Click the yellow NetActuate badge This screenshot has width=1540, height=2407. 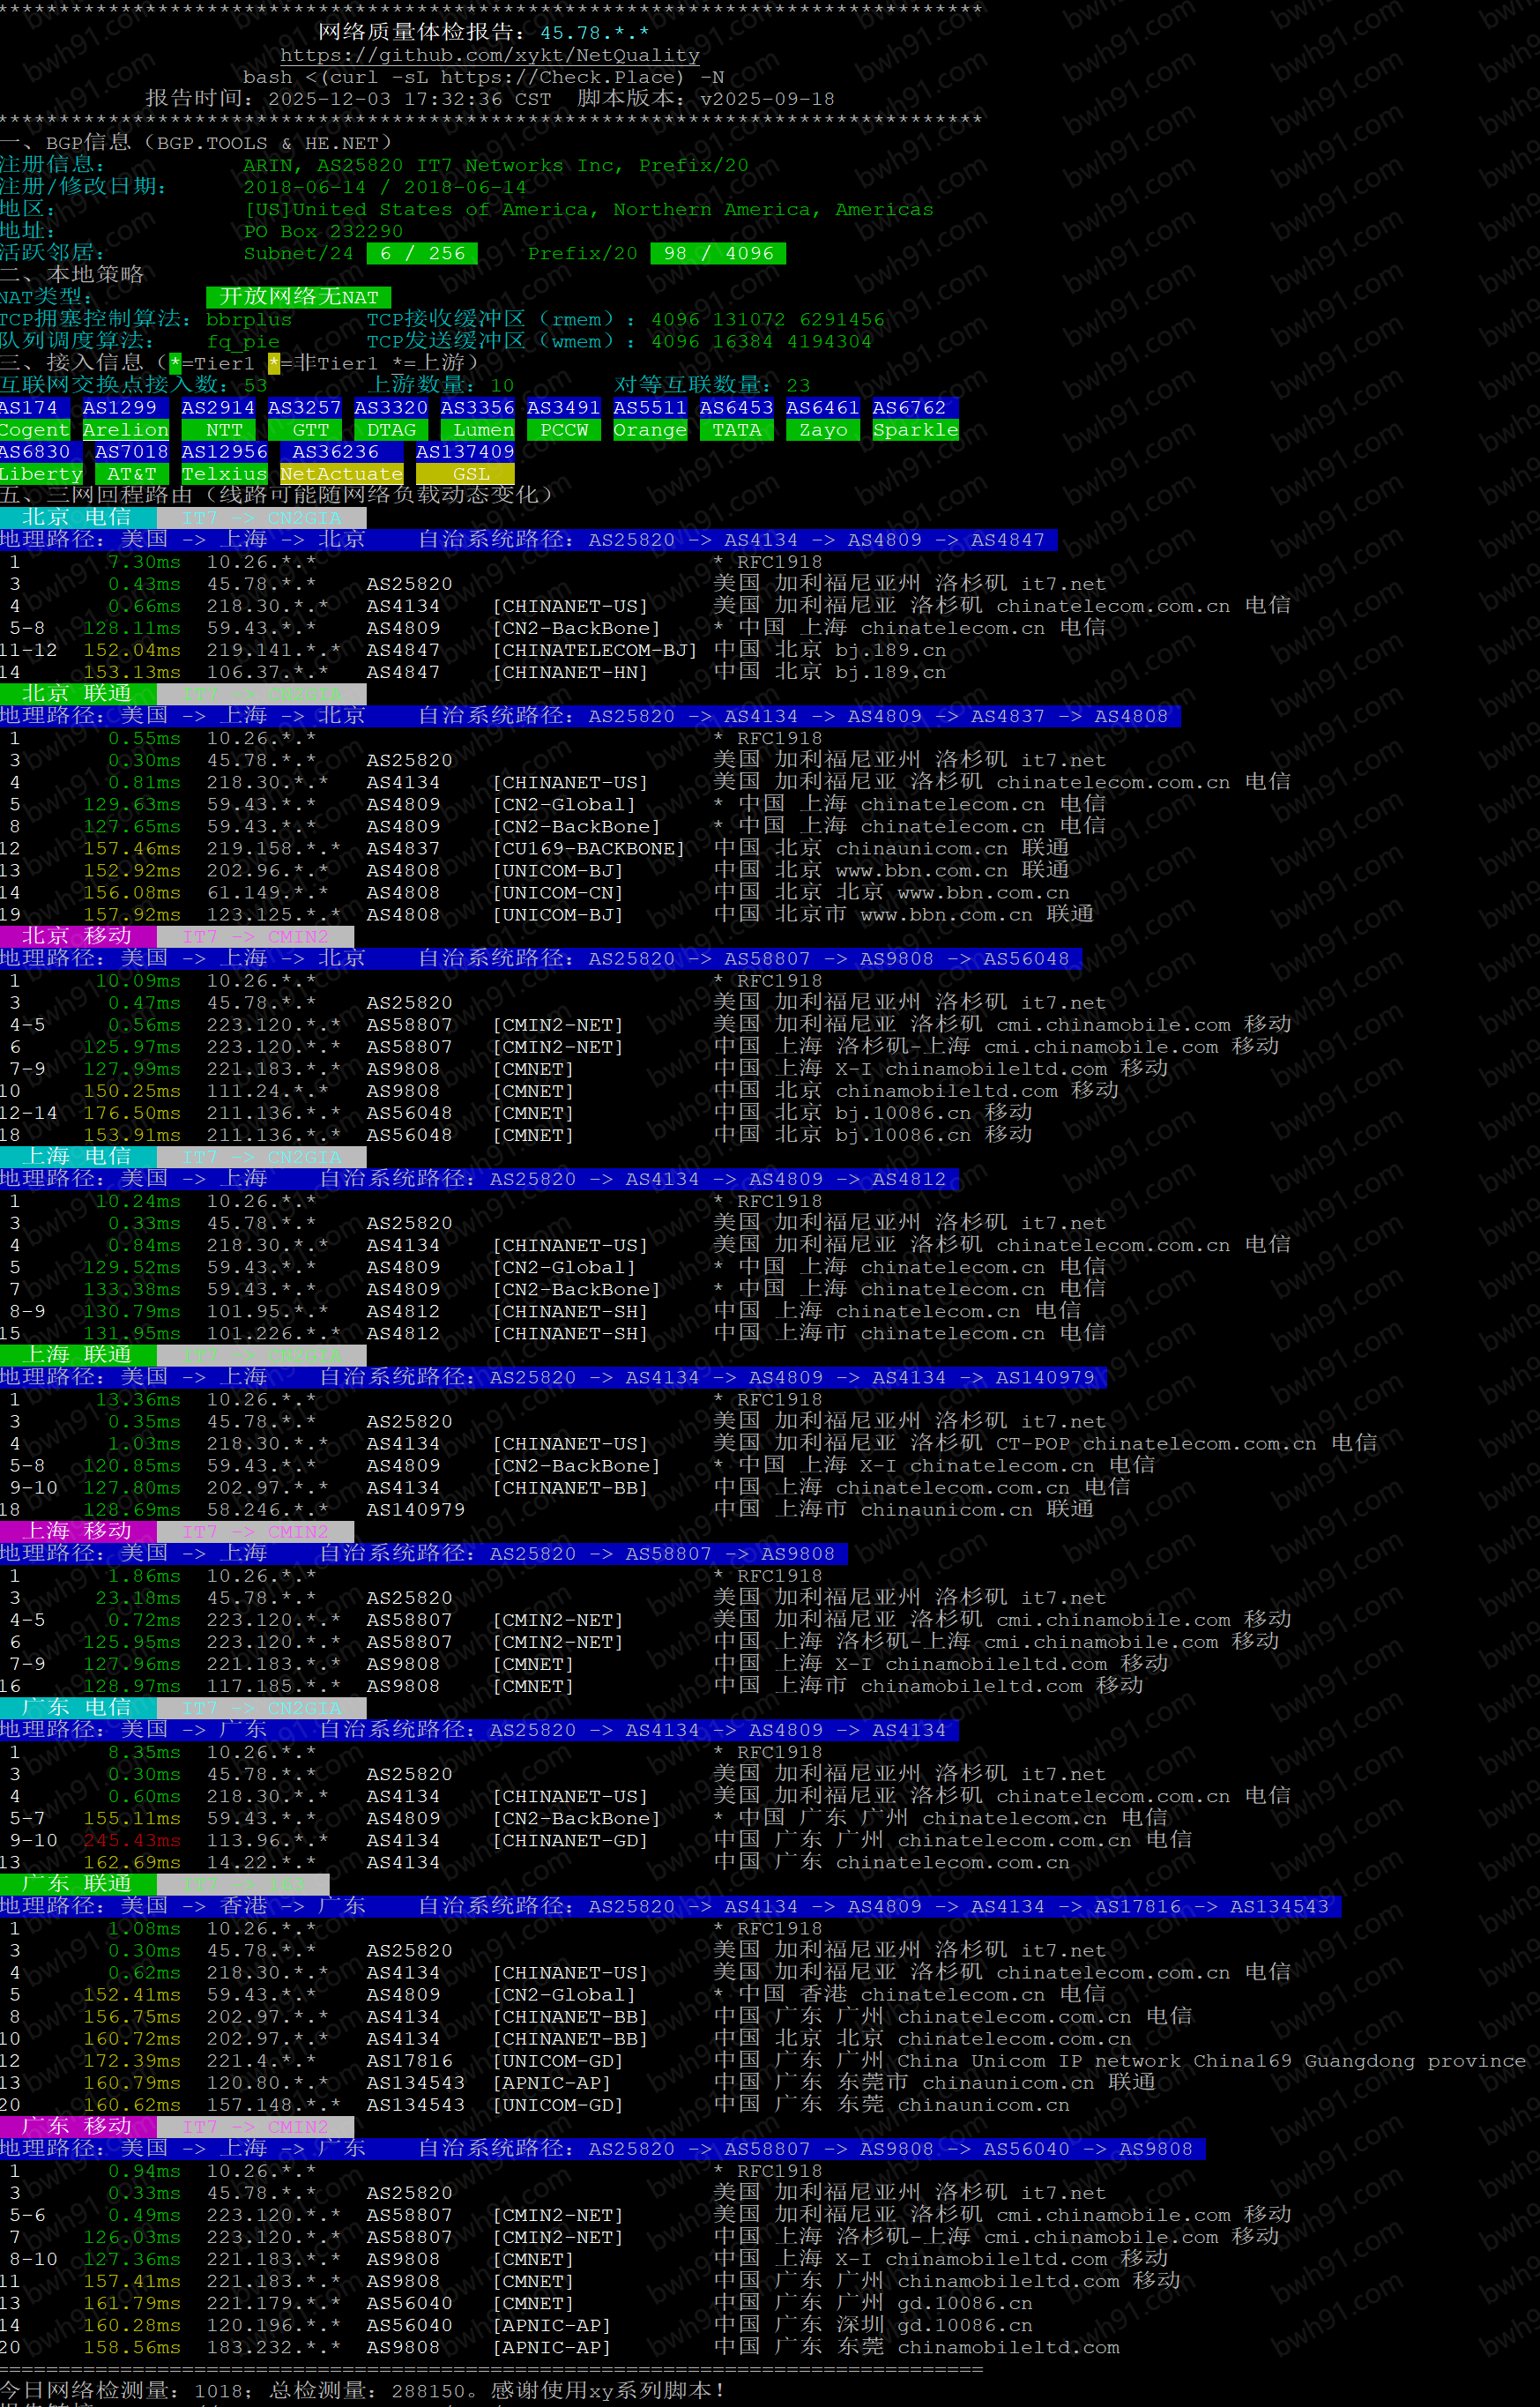coord(341,474)
